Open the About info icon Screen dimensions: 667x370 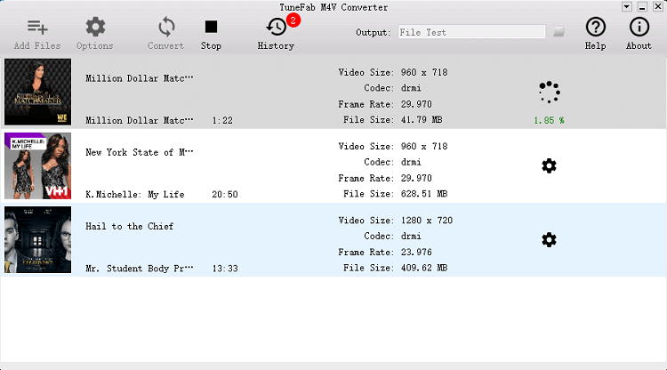(x=639, y=27)
